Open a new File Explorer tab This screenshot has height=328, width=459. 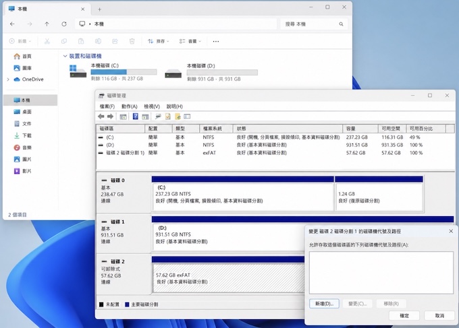pos(99,9)
